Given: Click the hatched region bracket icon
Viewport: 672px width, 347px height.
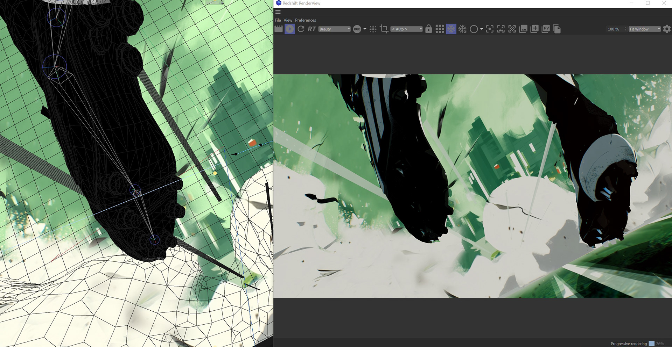Looking at the screenshot, I should click(512, 29).
